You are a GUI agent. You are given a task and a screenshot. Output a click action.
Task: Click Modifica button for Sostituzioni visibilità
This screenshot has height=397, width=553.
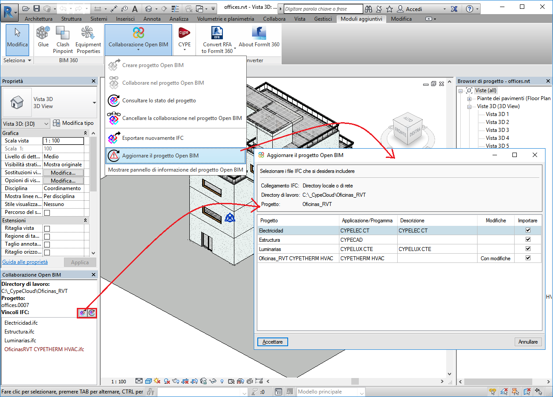click(63, 172)
